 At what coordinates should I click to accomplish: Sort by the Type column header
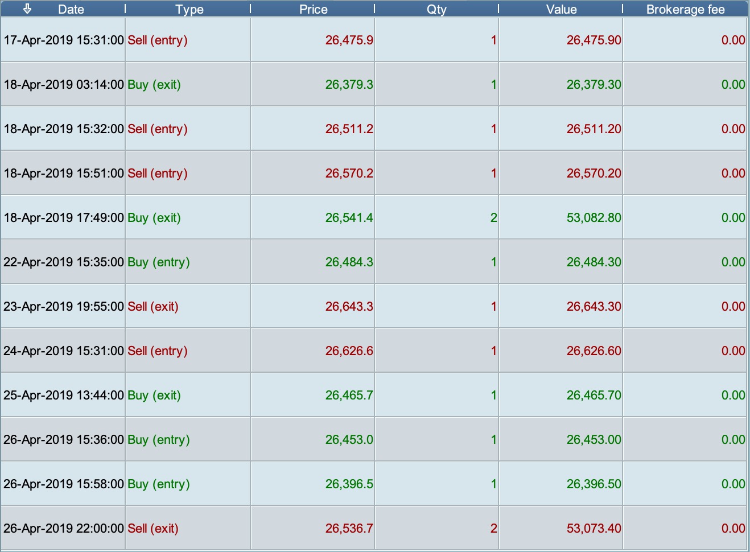(x=189, y=10)
